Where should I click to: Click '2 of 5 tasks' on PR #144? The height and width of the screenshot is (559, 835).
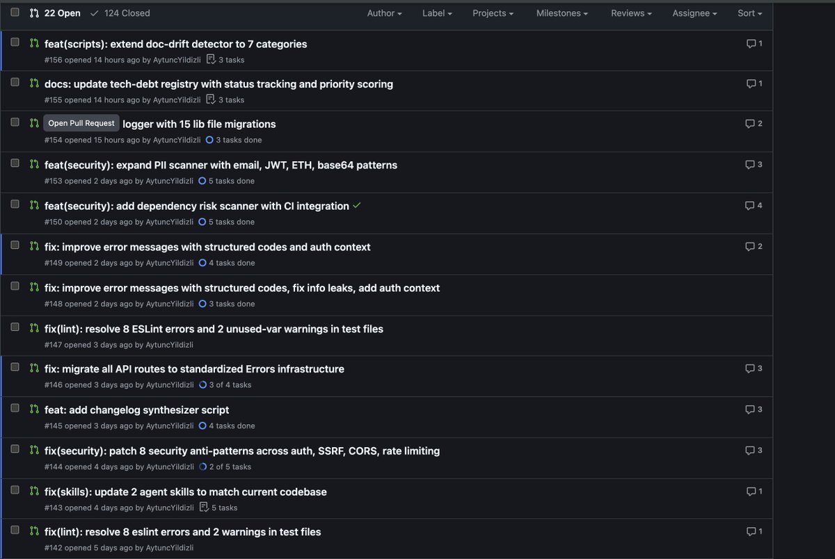pyautogui.click(x=230, y=467)
